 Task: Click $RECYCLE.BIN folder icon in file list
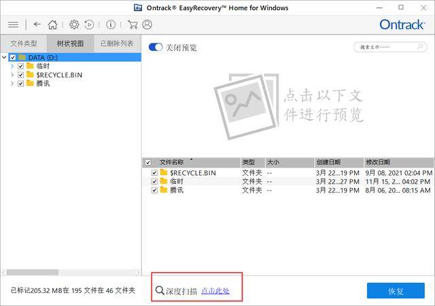pos(164,172)
